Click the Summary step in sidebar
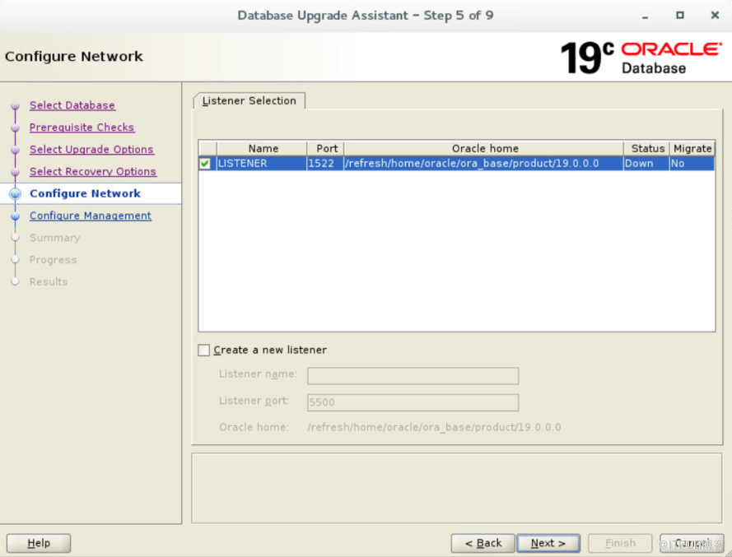The height and width of the screenshot is (557, 732). tap(55, 238)
